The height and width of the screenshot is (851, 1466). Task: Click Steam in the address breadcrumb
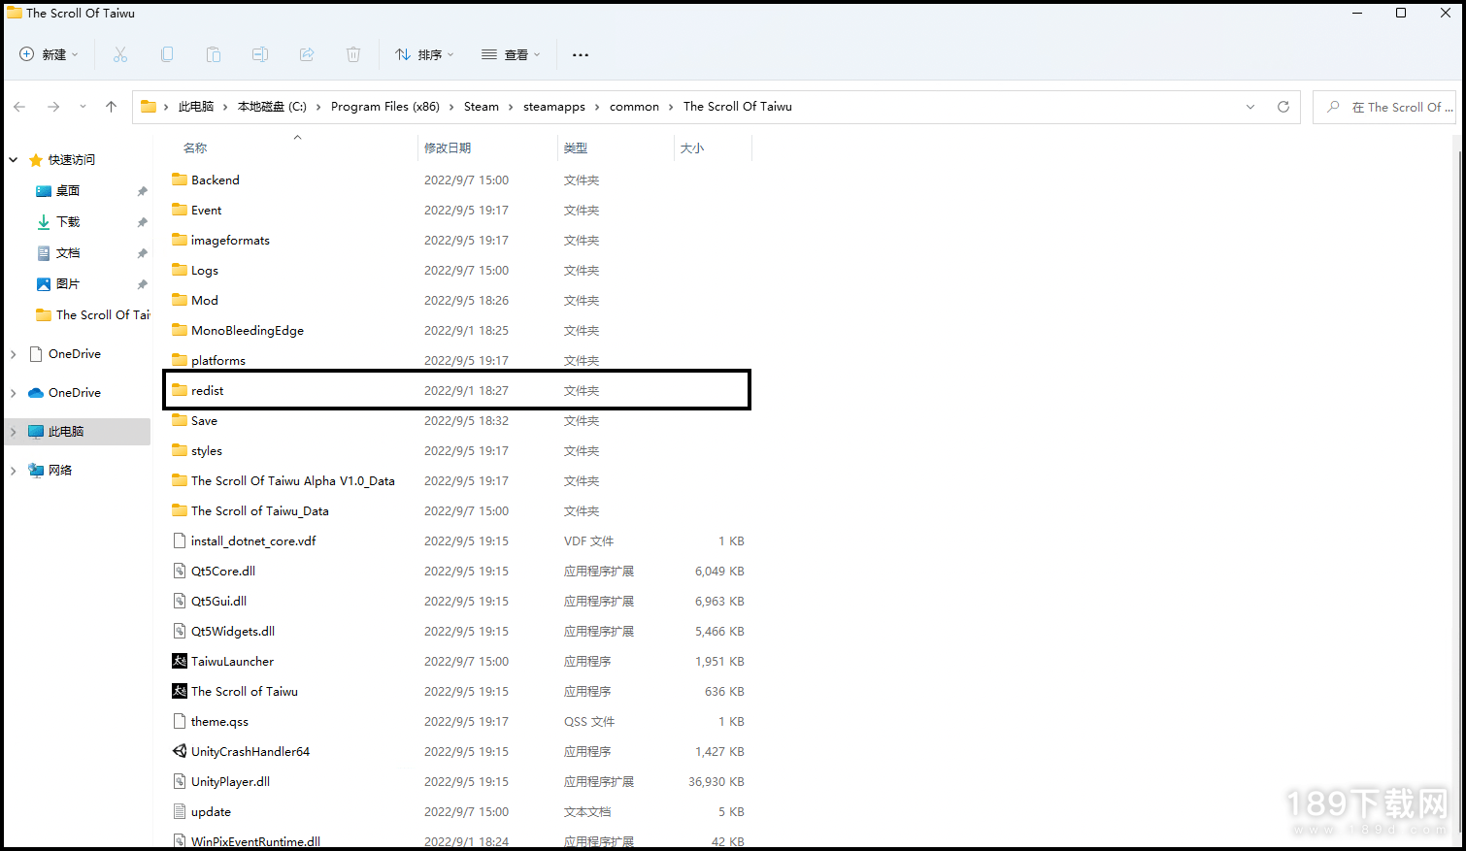482,107
